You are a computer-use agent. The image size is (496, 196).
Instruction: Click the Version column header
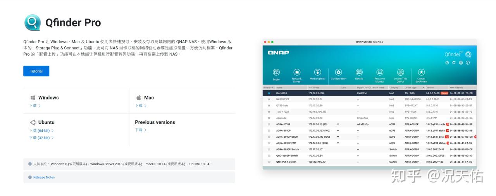[437, 88]
